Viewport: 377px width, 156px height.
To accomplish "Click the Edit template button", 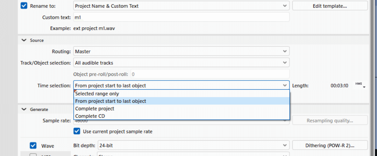I will pyautogui.click(x=330, y=6).
